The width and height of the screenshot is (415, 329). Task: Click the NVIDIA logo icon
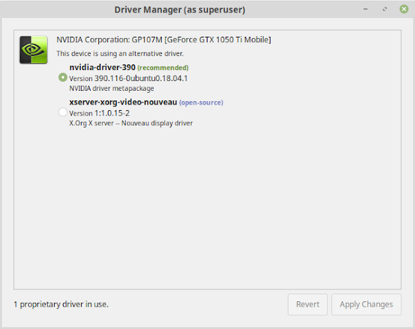[x=34, y=50]
